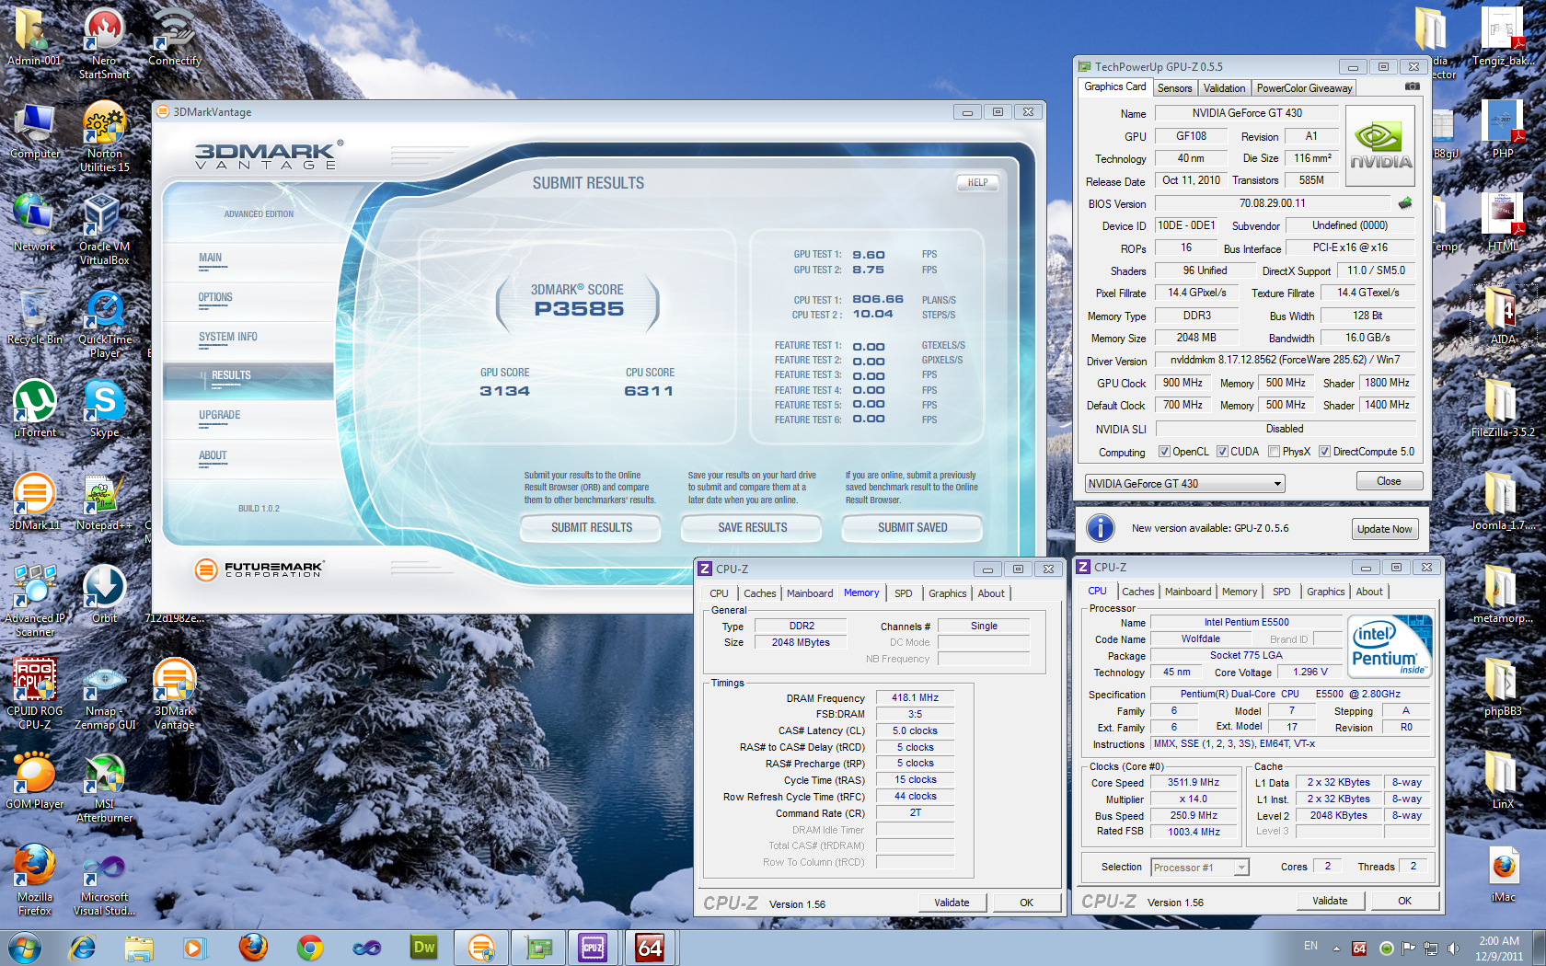Click the Intel Pentium E5500 name field
The image size is (1546, 966).
pos(1246,622)
